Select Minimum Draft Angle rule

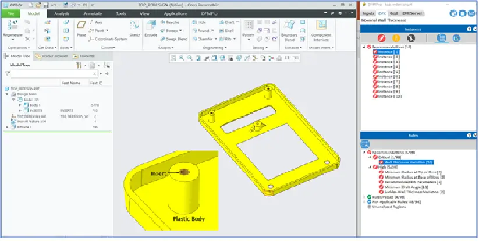click(403, 187)
